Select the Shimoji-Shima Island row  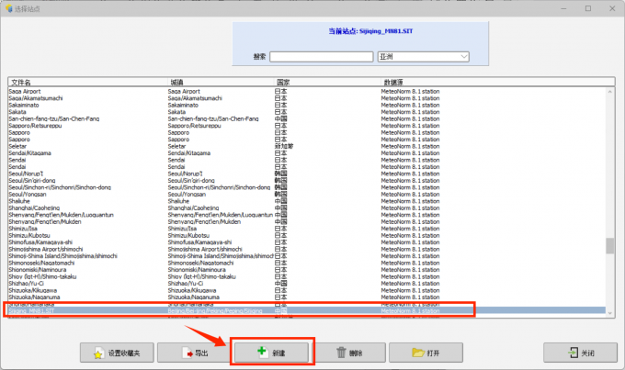point(307,256)
